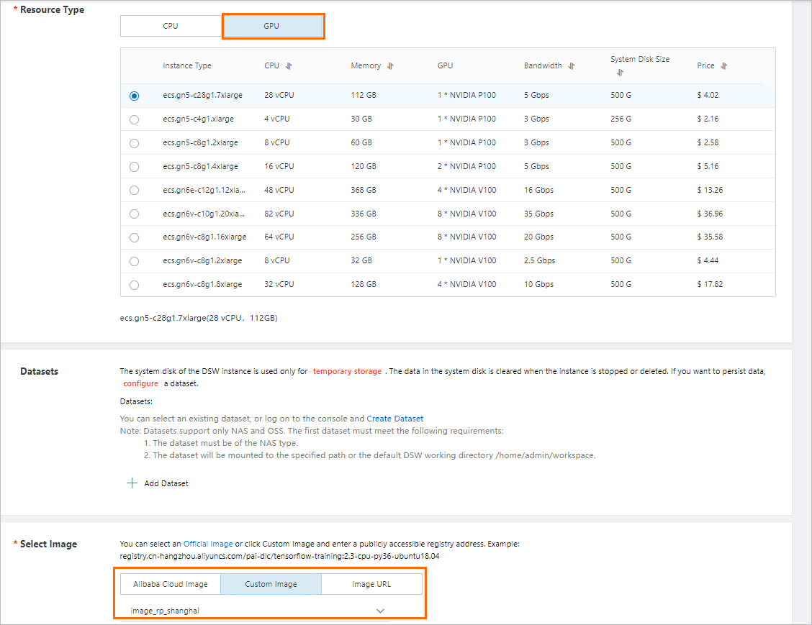Image resolution: width=812 pixels, height=625 pixels.
Task: Sort the table by CPU column
Action: click(289, 65)
